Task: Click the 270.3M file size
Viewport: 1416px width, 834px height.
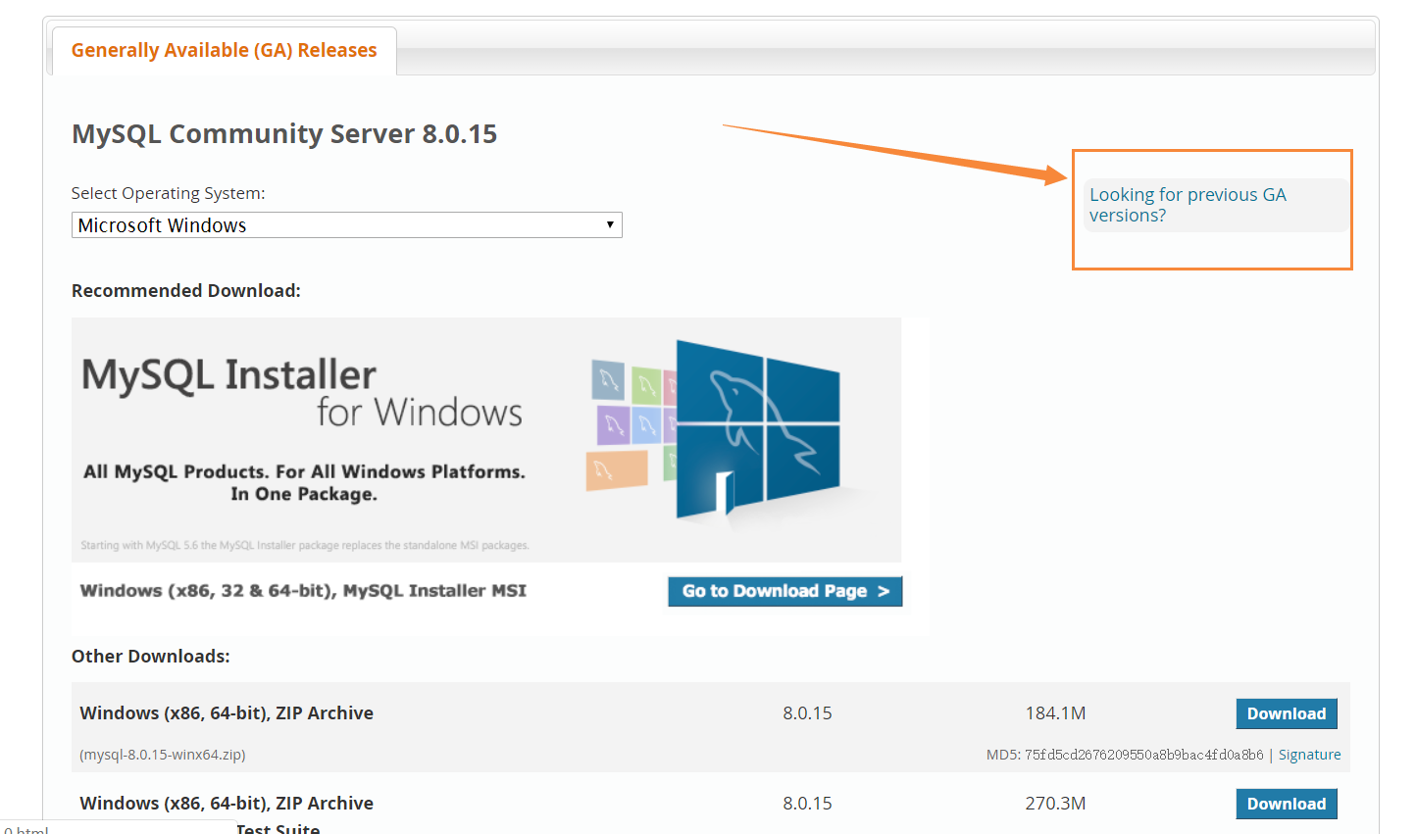Action: coord(1055,804)
